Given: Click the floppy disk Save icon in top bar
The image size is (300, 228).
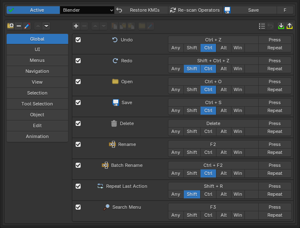Looking at the screenshot, I should click(227, 10).
